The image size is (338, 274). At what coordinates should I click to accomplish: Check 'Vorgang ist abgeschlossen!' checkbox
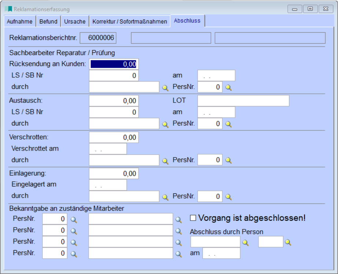click(x=193, y=218)
